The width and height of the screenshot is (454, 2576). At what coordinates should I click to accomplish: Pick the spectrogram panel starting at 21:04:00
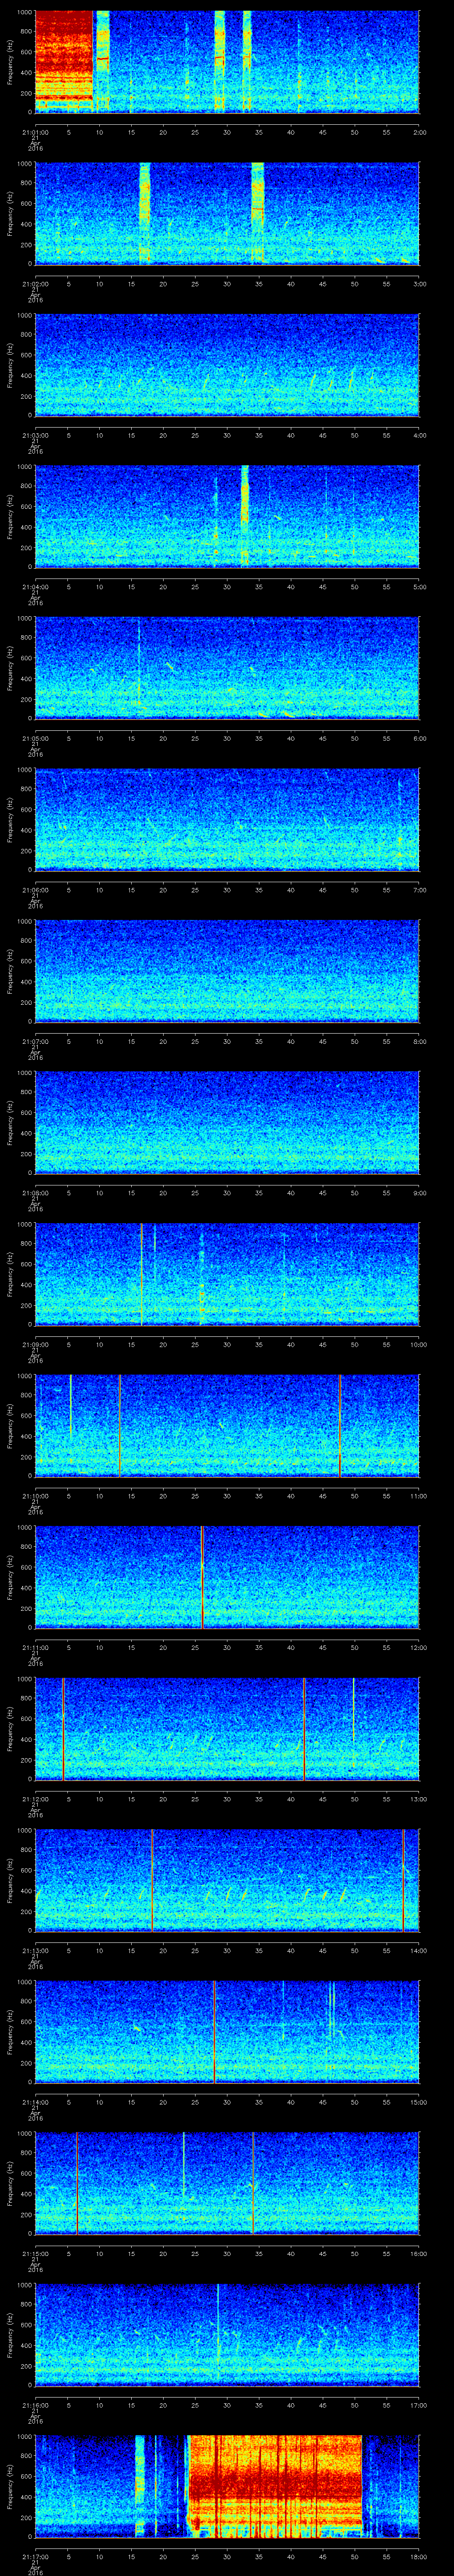[227, 516]
